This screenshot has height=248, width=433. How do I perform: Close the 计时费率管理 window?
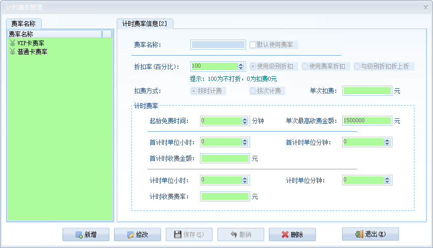pos(425,8)
